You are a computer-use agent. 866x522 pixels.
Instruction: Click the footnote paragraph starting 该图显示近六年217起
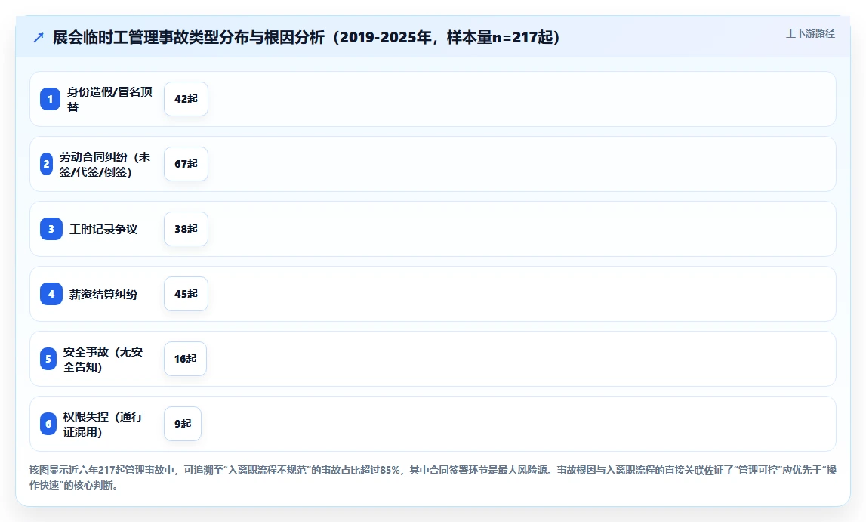click(x=433, y=477)
